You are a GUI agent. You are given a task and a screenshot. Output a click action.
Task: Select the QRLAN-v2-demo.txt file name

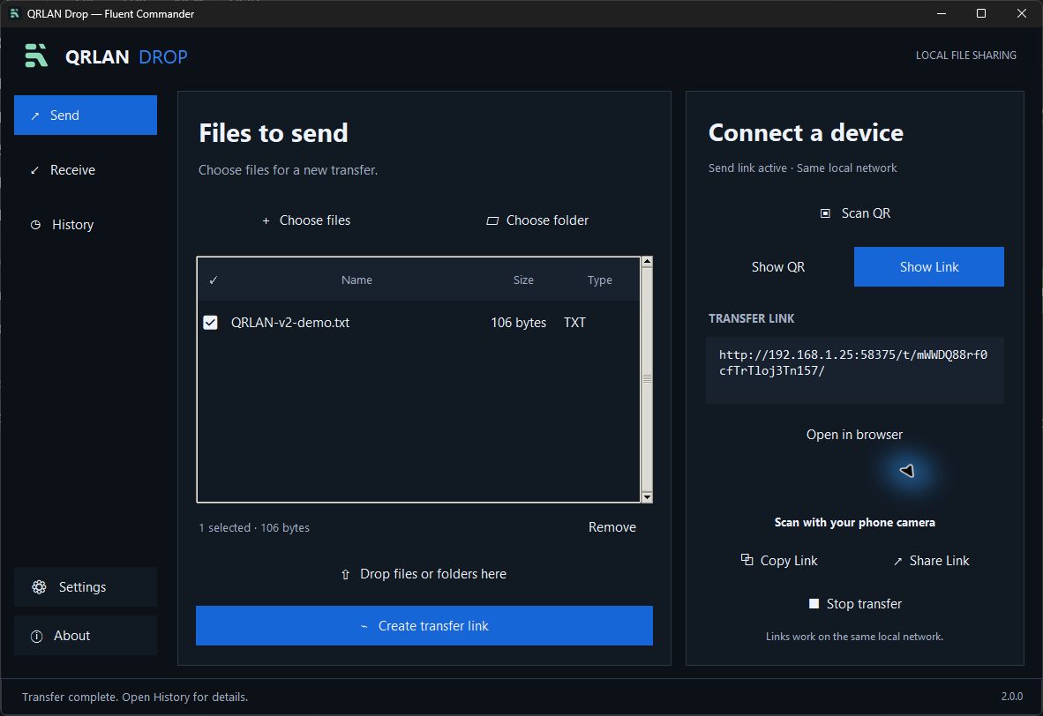290,323
